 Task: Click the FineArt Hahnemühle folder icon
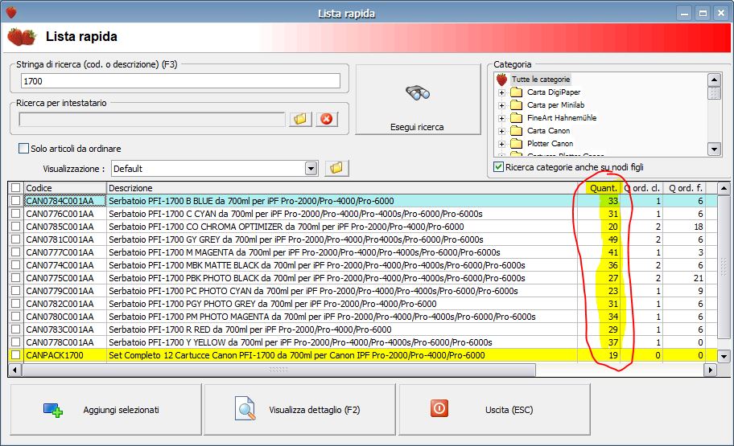[517, 118]
